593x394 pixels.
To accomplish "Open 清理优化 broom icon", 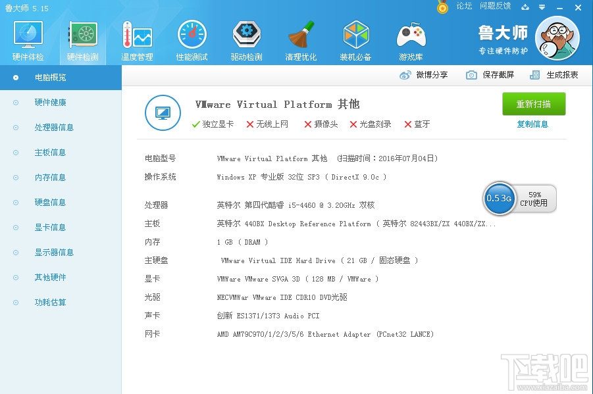I will [301, 35].
